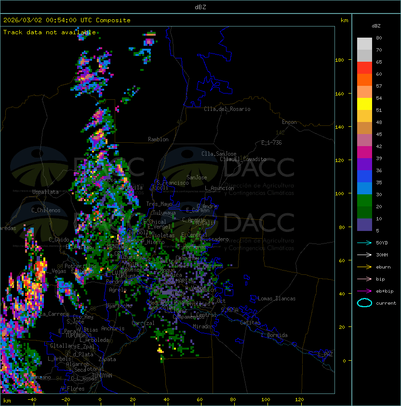
Task: Click the 'SanJose' place label near L_Asuncion
Action: click(197, 177)
